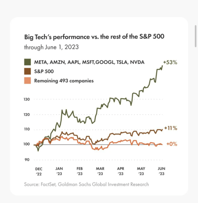198x203 pixels.
Task: Click the vertical scrollbar thumb at right
Action: (196, 36)
